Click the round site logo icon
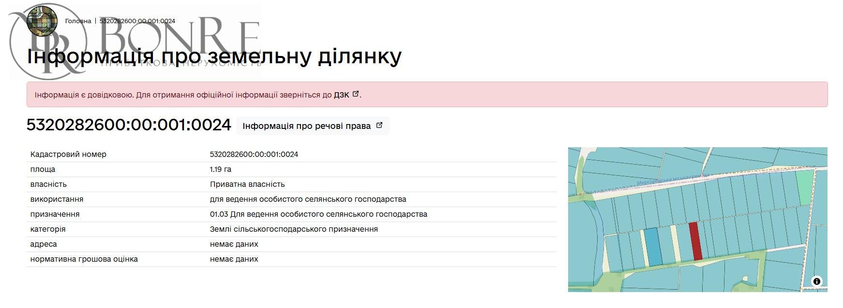This screenshot has height=308, width=843. (x=42, y=21)
